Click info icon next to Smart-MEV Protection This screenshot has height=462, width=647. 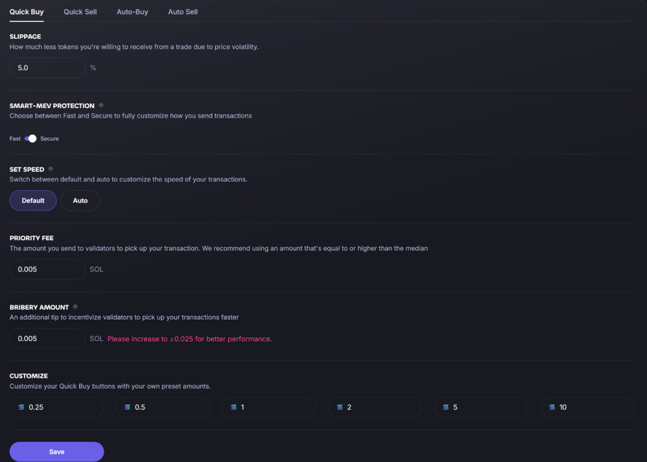click(101, 106)
